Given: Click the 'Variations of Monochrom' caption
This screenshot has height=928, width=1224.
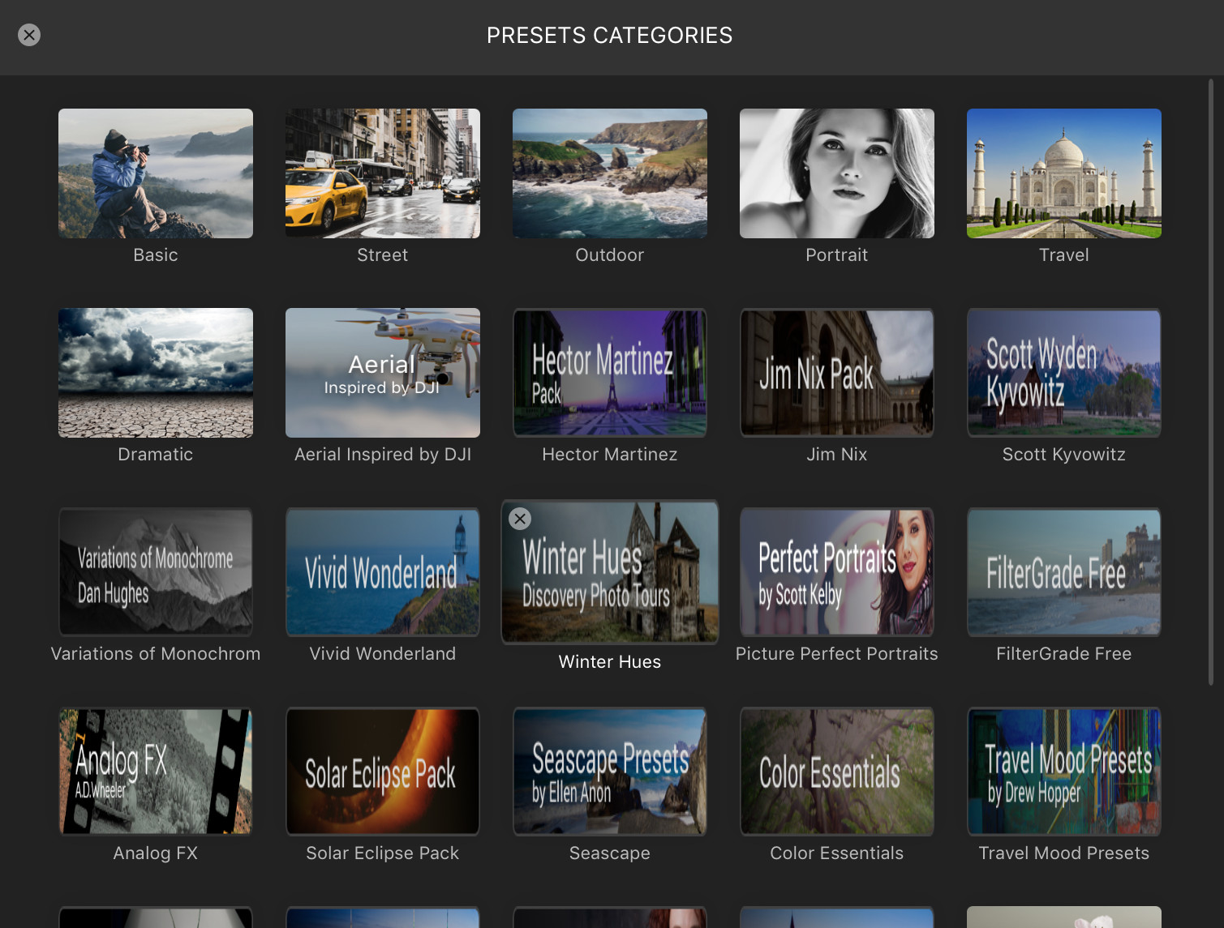Looking at the screenshot, I should click(x=156, y=654).
